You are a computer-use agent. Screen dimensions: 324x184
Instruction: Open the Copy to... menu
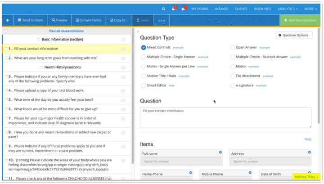tap(119, 20)
